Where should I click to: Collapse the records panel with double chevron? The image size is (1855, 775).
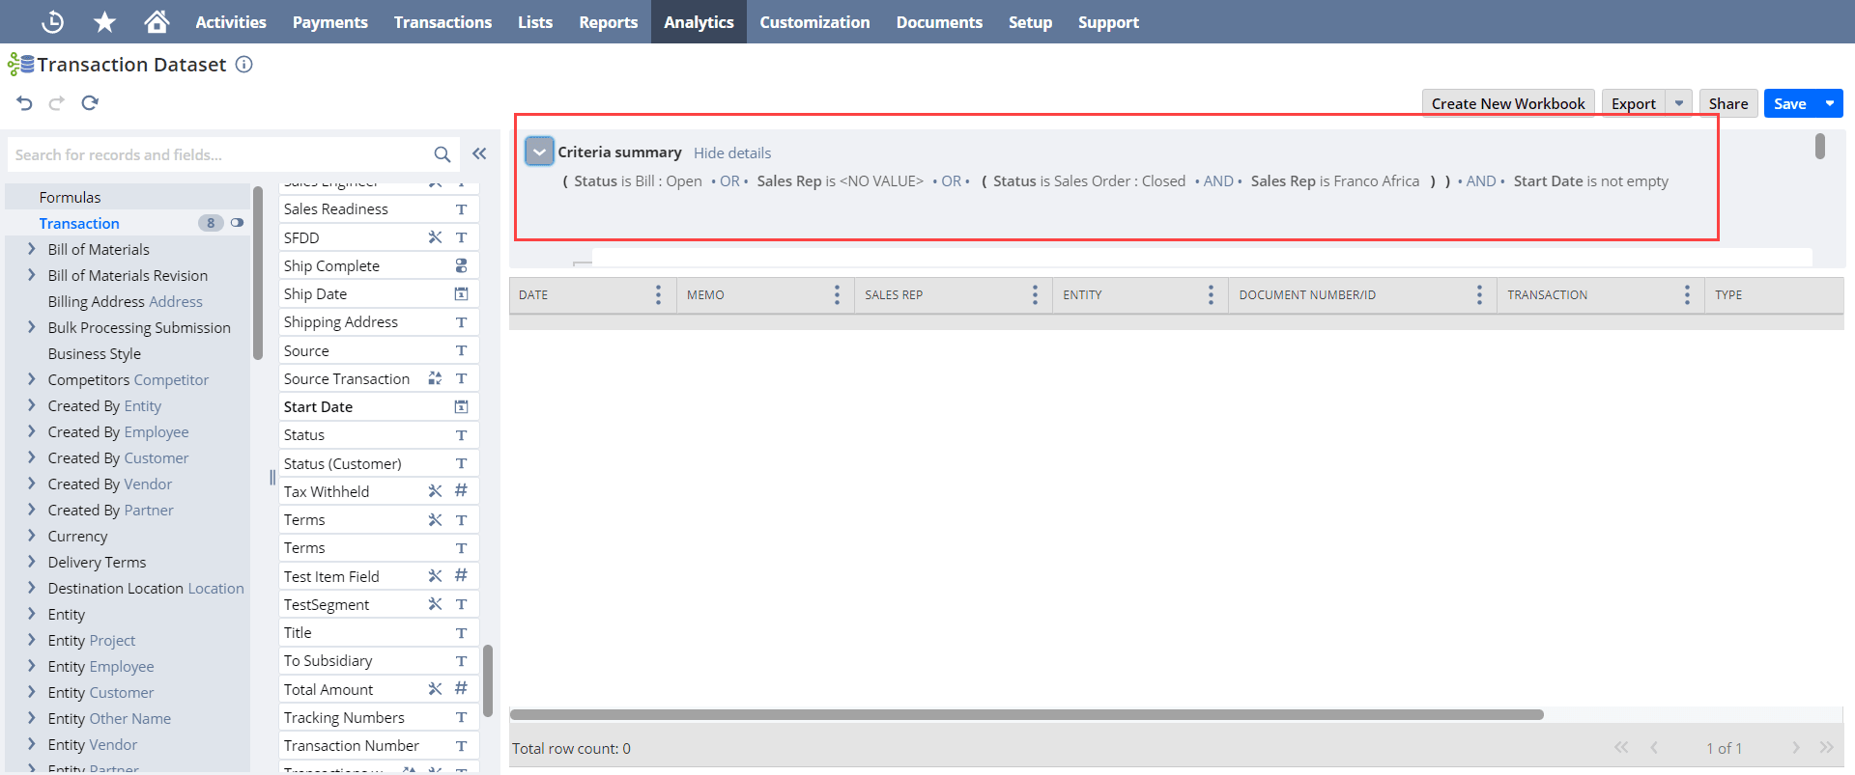(x=479, y=153)
